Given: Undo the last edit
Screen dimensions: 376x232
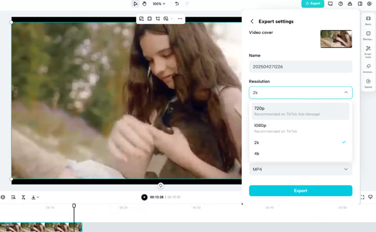Looking at the screenshot, I should pos(177,4).
